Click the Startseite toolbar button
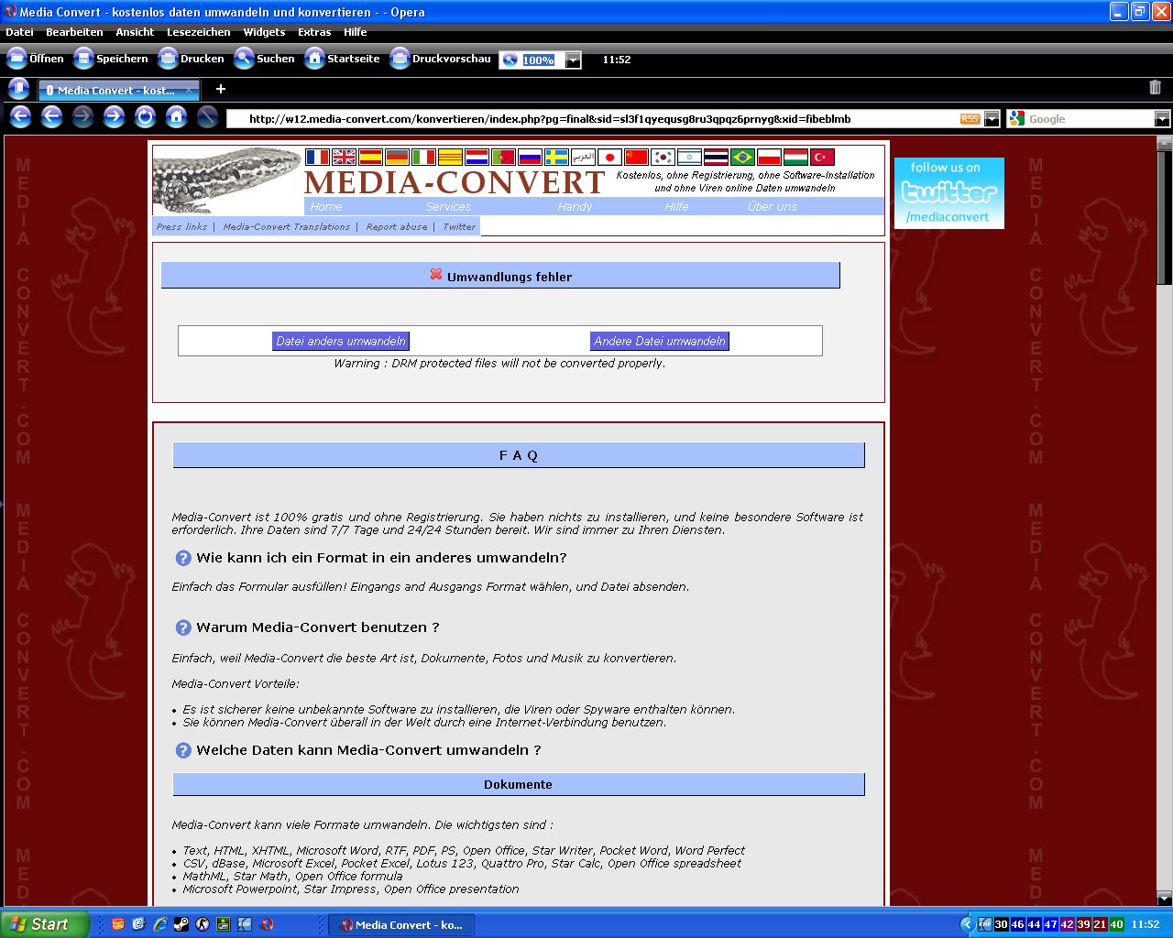The width and height of the screenshot is (1173, 938). tap(342, 59)
